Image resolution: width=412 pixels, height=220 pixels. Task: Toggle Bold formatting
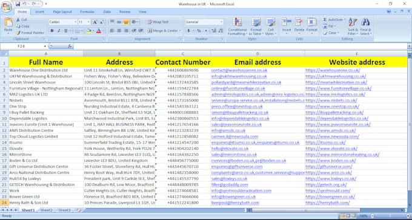[x=52, y=31]
